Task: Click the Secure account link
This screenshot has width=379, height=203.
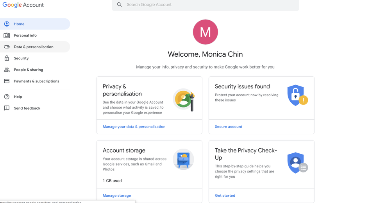Action: coord(229,127)
